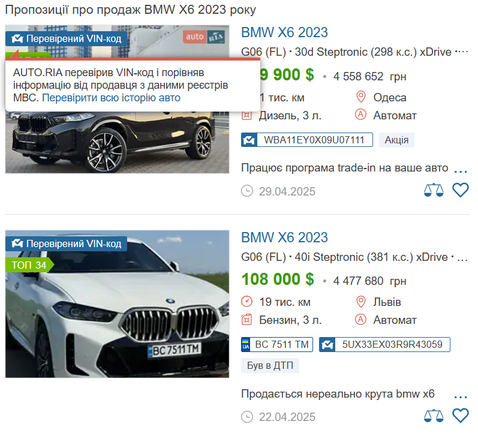Image resolution: width=478 pixels, height=436 pixels.
Task: Open first BMW X6 2023 listing title
Action: click(284, 32)
